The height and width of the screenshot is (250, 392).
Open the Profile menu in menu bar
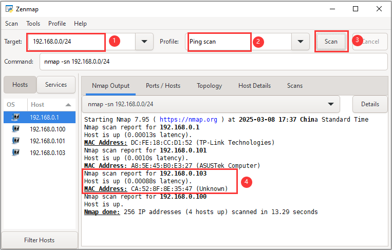[x=57, y=24]
